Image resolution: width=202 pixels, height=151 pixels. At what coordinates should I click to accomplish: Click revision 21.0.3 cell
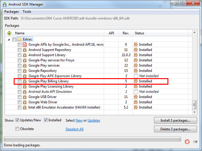(126, 55)
